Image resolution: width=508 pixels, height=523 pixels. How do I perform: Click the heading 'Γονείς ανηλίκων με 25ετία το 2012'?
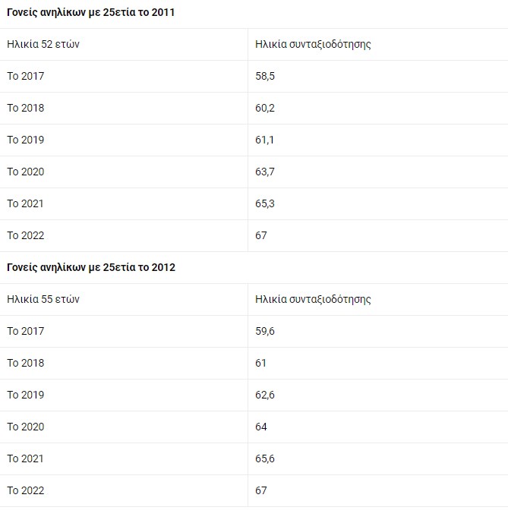click(x=91, y=267)
